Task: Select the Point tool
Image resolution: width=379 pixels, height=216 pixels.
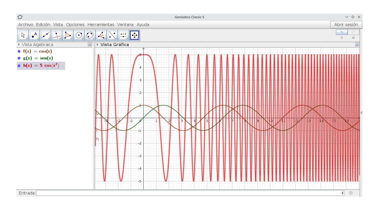Action: (x=34, y=35)
